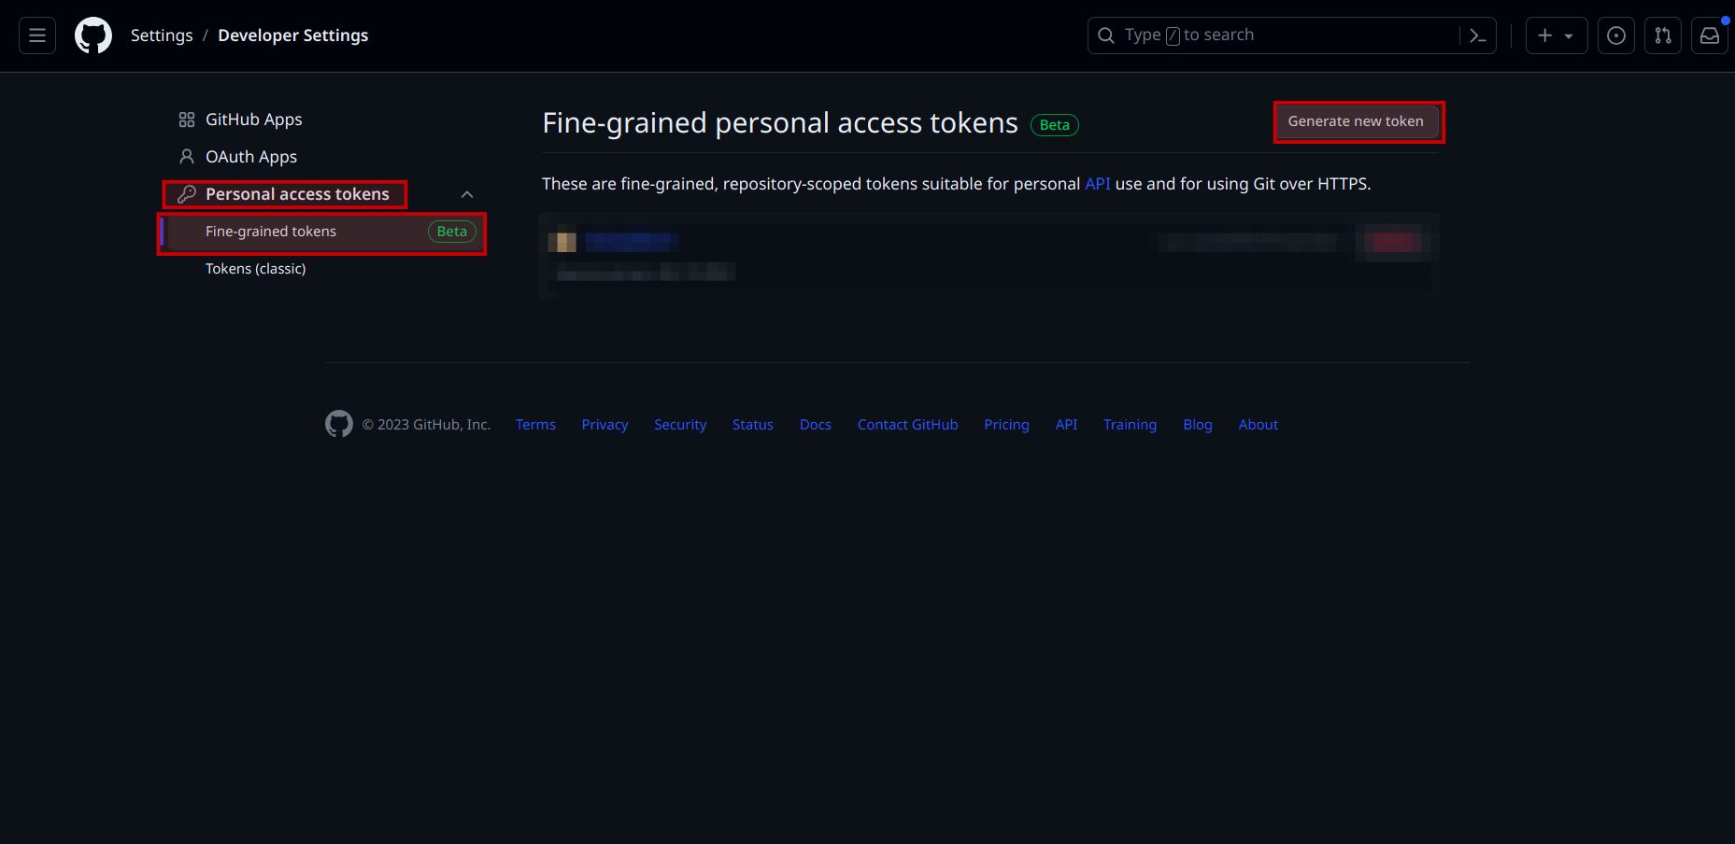Open the Security footer link
The height and width of the screenshot is (844, 1735).
(x=680, y=425)
